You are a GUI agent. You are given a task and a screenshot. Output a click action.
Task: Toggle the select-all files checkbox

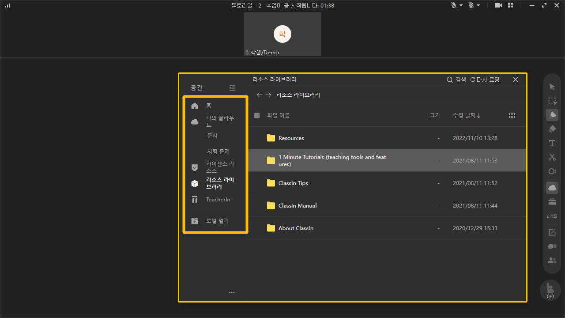click(257, 115)
